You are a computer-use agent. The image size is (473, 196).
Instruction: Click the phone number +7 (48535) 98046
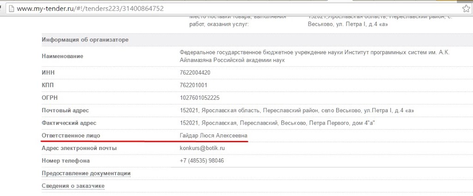point(202,161)
